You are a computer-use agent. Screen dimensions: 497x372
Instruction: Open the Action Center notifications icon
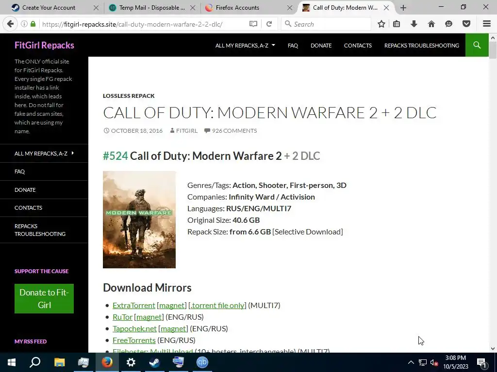click(x=481, y=362)
